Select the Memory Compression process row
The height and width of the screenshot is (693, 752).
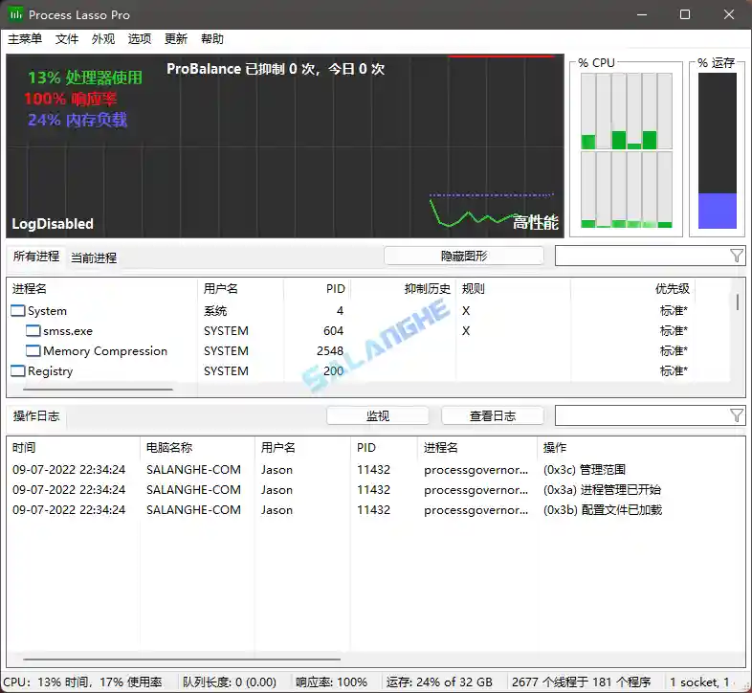click(x=369, y=351)
